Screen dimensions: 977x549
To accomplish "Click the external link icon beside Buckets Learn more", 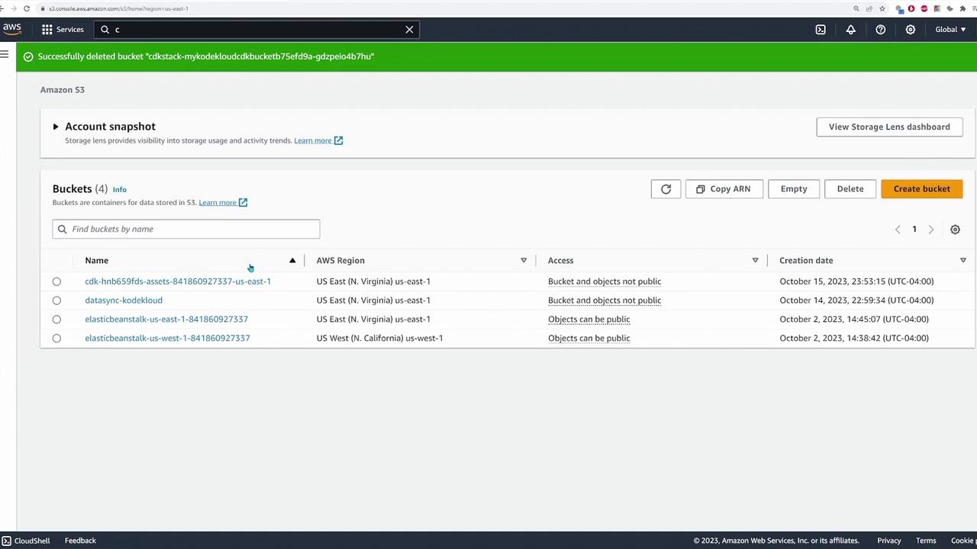I will point(243,203).
